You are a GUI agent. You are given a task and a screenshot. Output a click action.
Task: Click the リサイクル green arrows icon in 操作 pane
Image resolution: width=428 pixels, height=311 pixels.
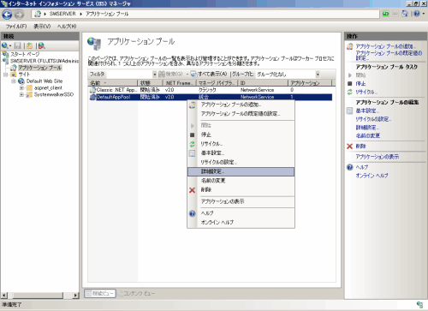(x=350, y=92)
